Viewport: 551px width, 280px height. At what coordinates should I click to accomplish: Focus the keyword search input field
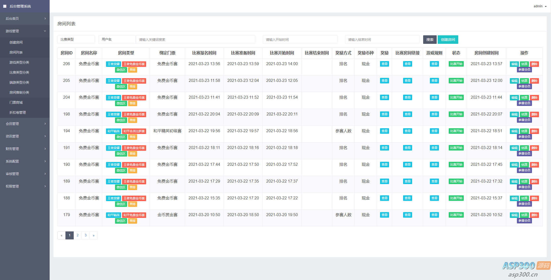pyautogui.click(x=195, y=40)
